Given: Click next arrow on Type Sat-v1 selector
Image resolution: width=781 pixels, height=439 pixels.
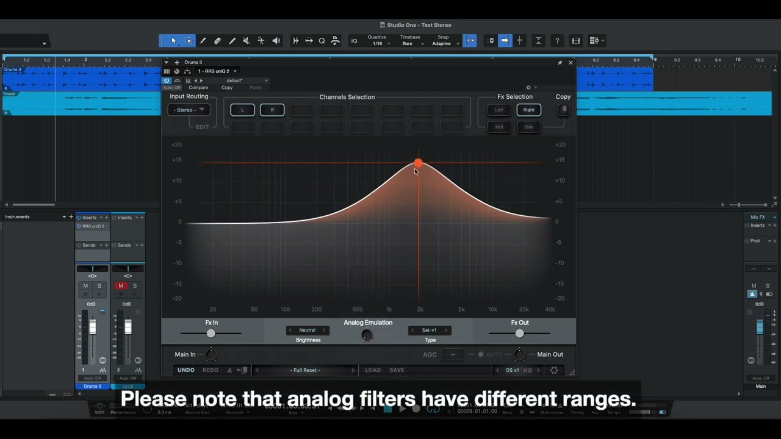Looking at the screenshot, I should [x=447, y=330].
